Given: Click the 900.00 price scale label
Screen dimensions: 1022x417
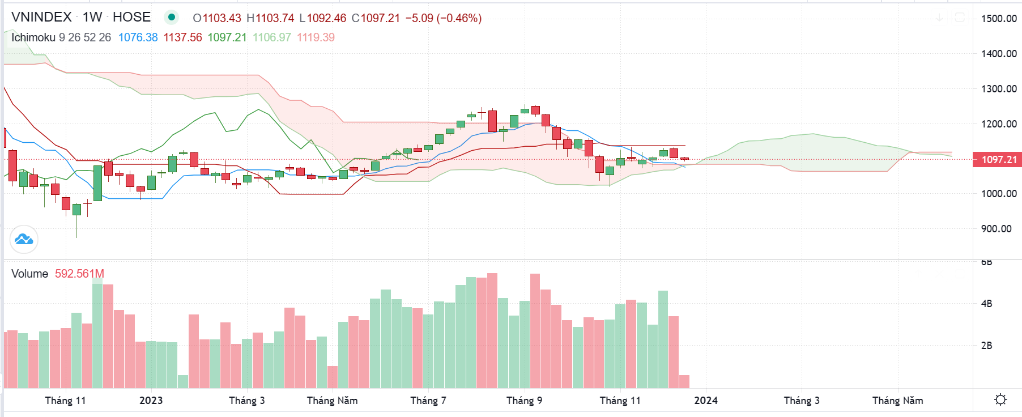Looking at the screenshot, I should pos(996,229).
